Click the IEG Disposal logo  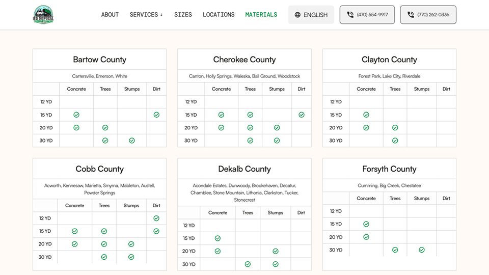[x=43, y=15]
